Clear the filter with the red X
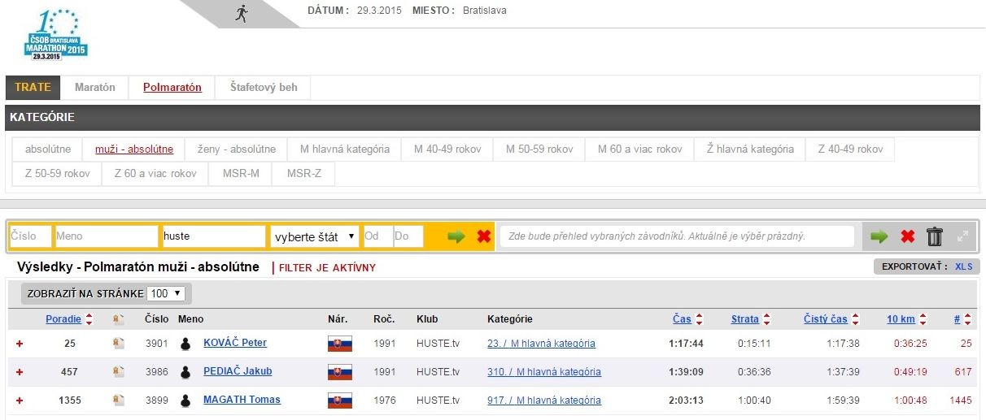This screenshot has width=986, height=420. pyautogui.click(x=483, y=236)
